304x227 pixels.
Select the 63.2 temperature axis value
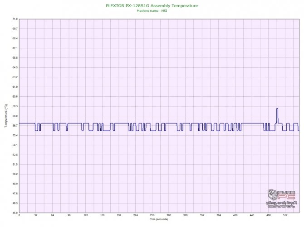15,77
